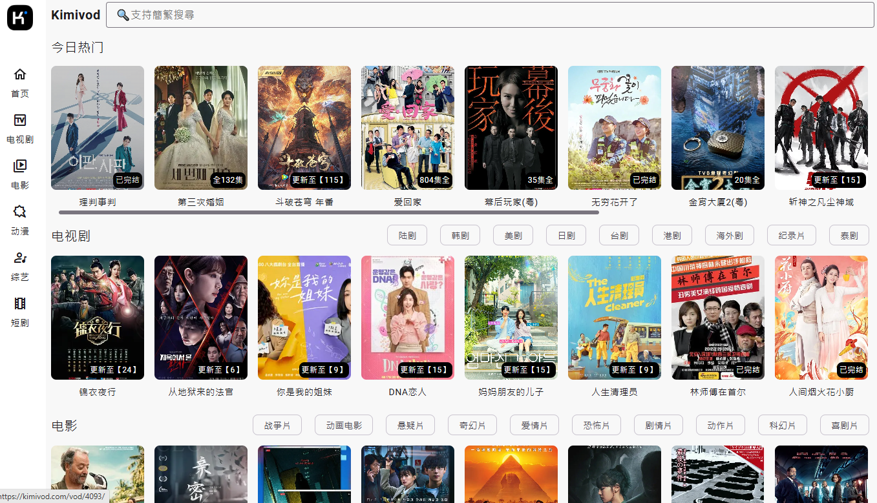Open the 第三次婚姻 poster
Image resolution: width=877 pixels, height=503 pixels.
[201, 128]
